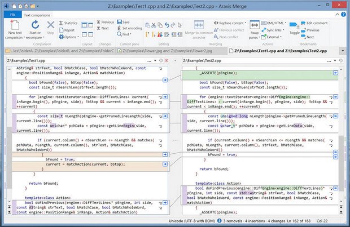
Task: Switch to the FolderA/FolderB/FolderC comparison tab
Action: coord(60,51)
